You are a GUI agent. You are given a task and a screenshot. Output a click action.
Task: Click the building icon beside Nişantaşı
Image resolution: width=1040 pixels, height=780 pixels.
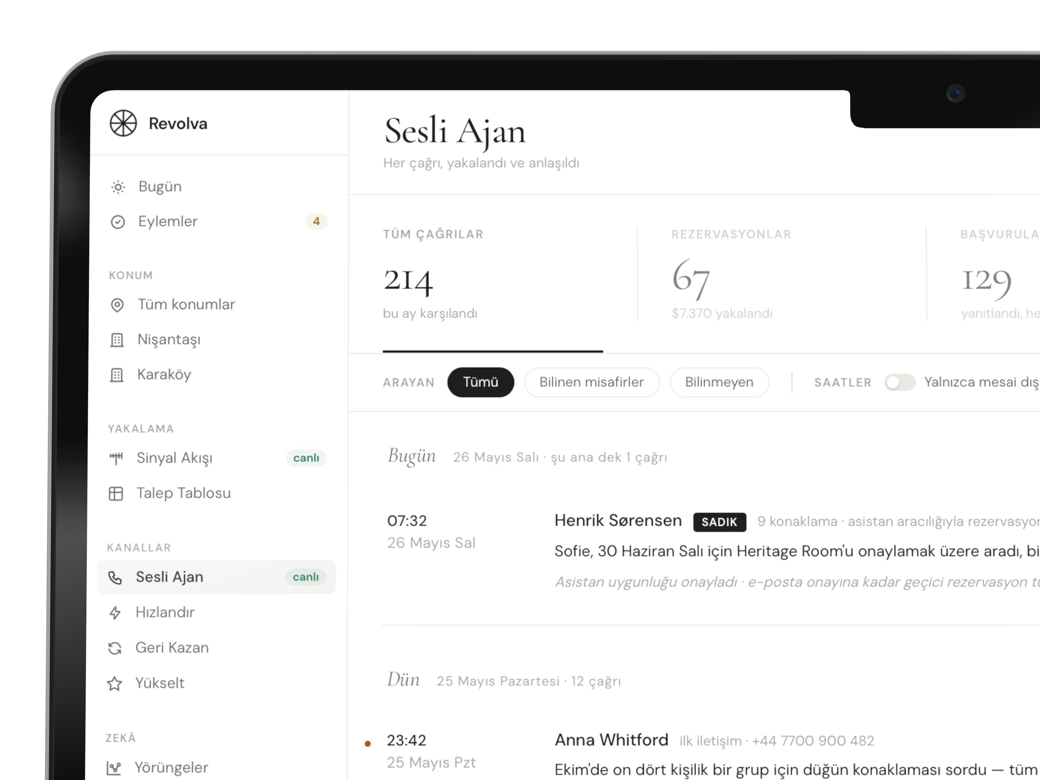pos(117,340)
